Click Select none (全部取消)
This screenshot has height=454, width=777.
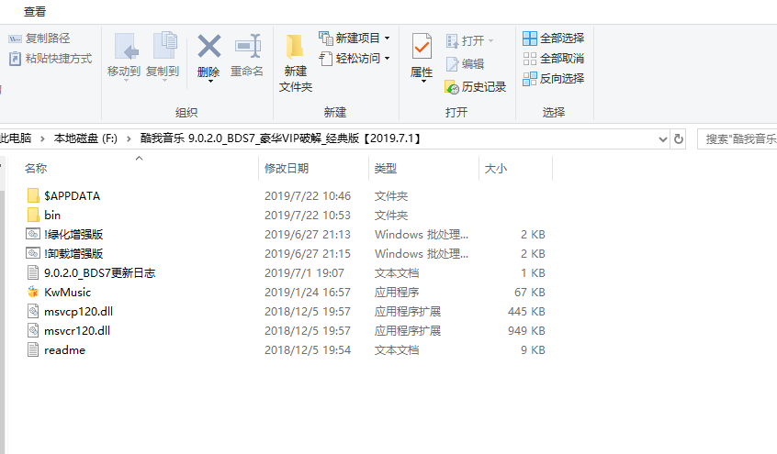pos(553,59)
